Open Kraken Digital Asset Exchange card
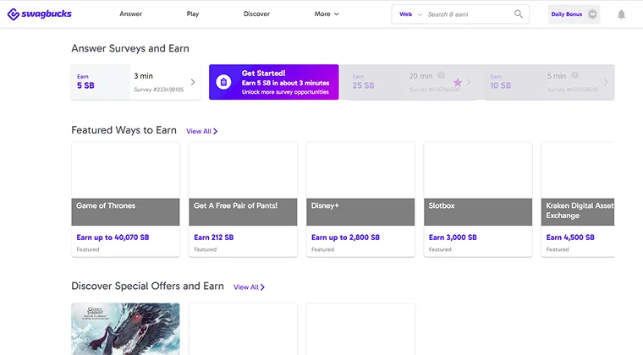The image size is (643, 355). click(578, 199)
